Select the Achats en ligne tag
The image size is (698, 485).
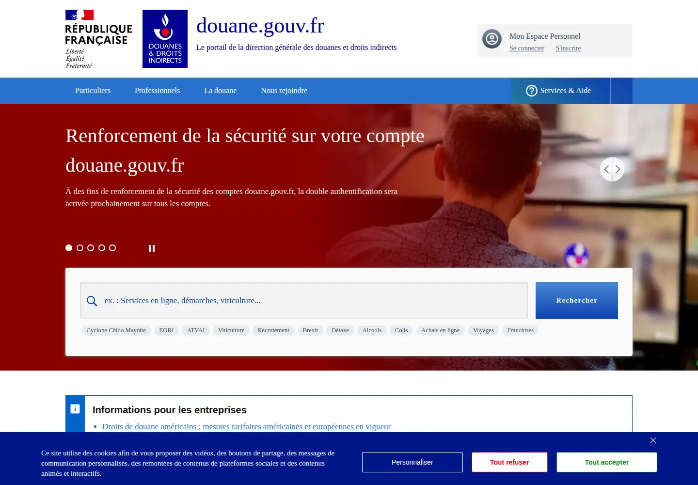pyautogui.click(x=441, y=330)
